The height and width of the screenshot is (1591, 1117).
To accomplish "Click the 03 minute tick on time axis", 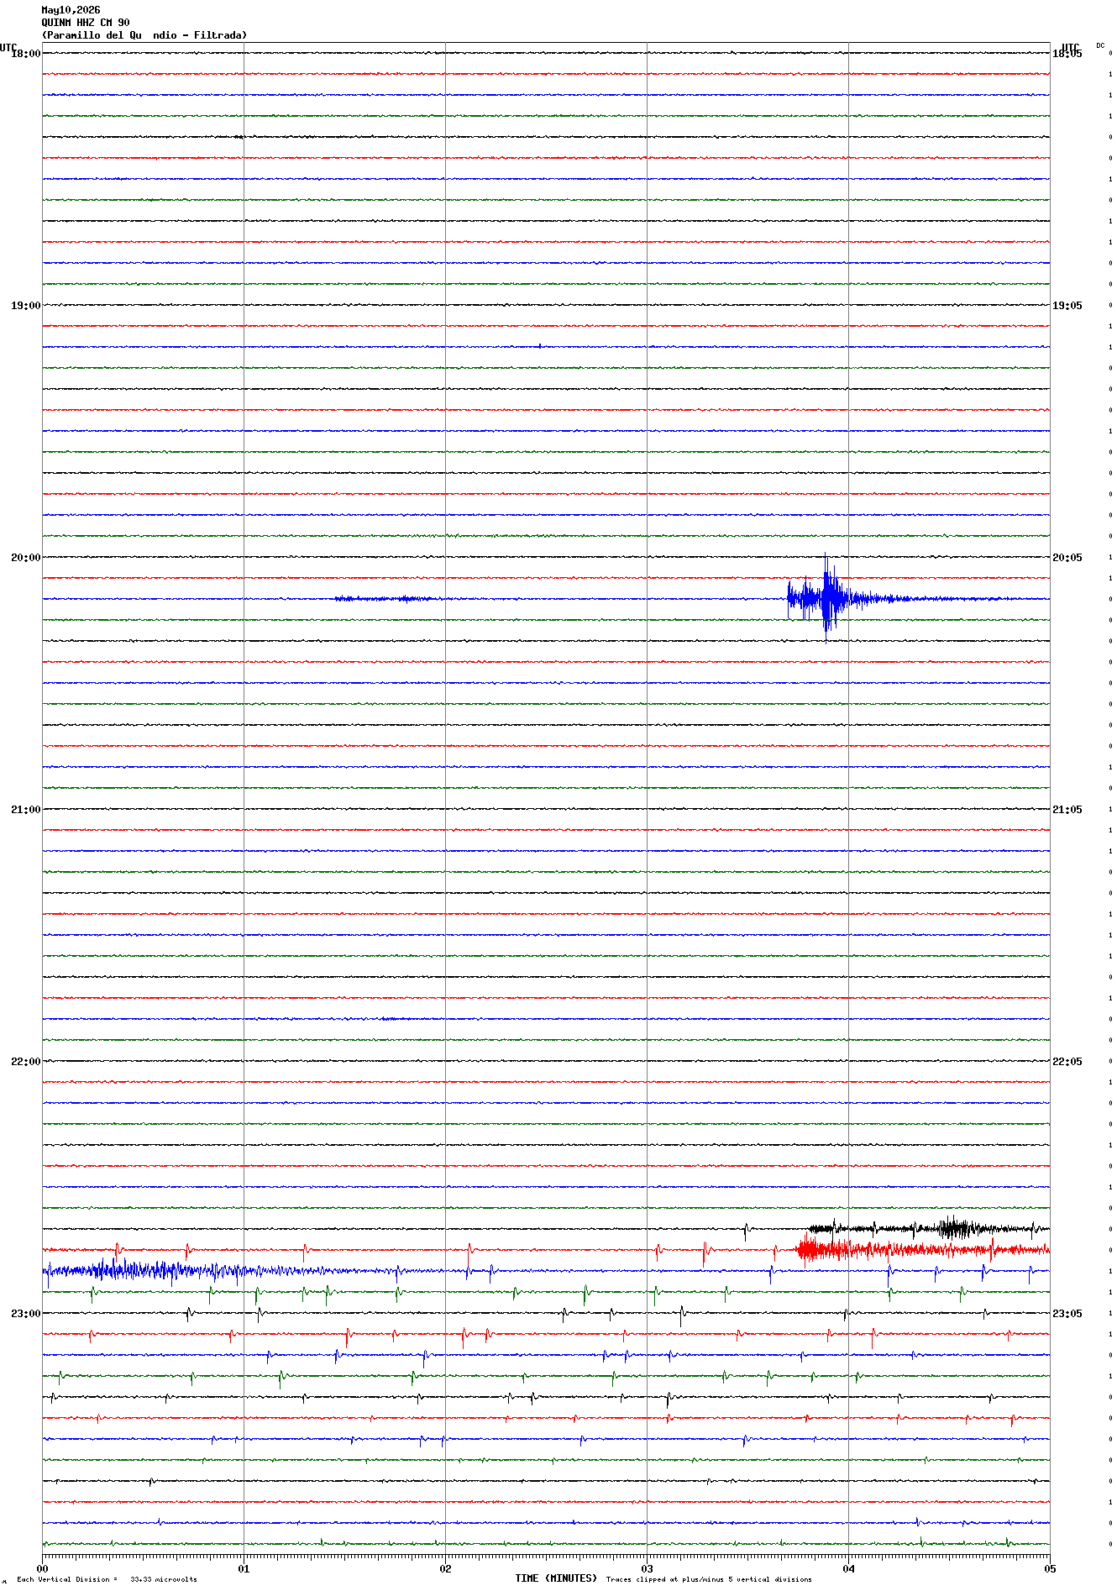I will coord(647,1568).
